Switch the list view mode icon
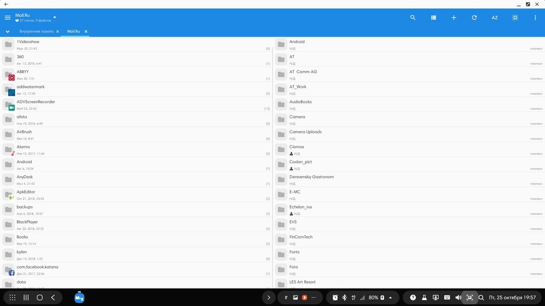Viewport: 545px width, 306px height. click(433, 18)
